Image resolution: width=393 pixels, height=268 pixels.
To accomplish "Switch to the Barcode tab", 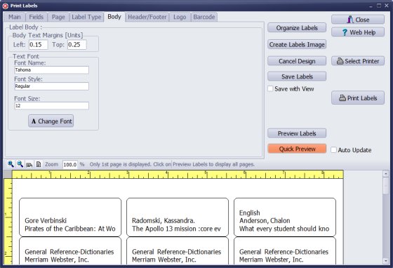I will pyautogui.click(x=204, y=17).
